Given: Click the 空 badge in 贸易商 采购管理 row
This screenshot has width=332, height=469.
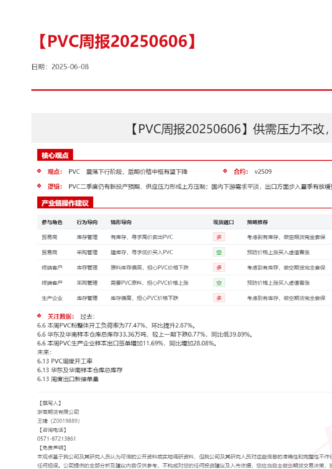Looking at the screenshot, I should pos(219,252).
